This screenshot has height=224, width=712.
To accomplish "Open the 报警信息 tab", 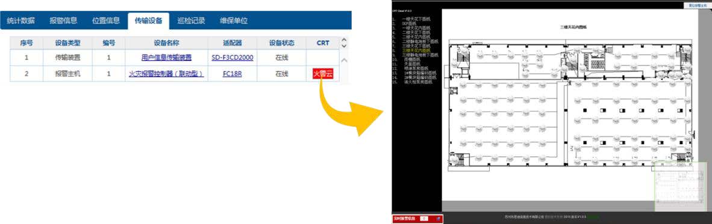I will point(64,20).
